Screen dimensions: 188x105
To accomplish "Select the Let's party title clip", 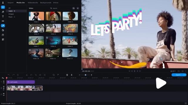I will coord(21,82).
